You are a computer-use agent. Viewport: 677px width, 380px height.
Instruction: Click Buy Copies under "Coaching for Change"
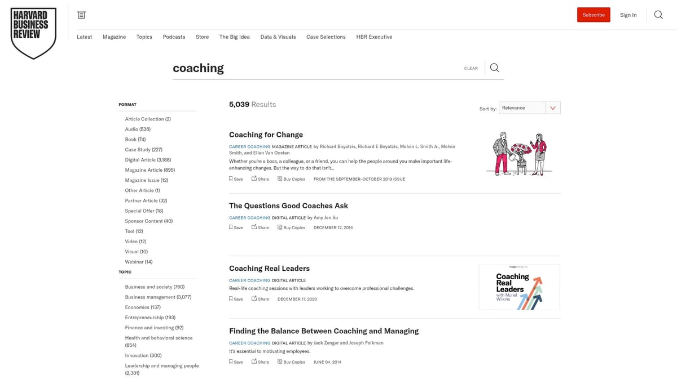click(291, 178)
